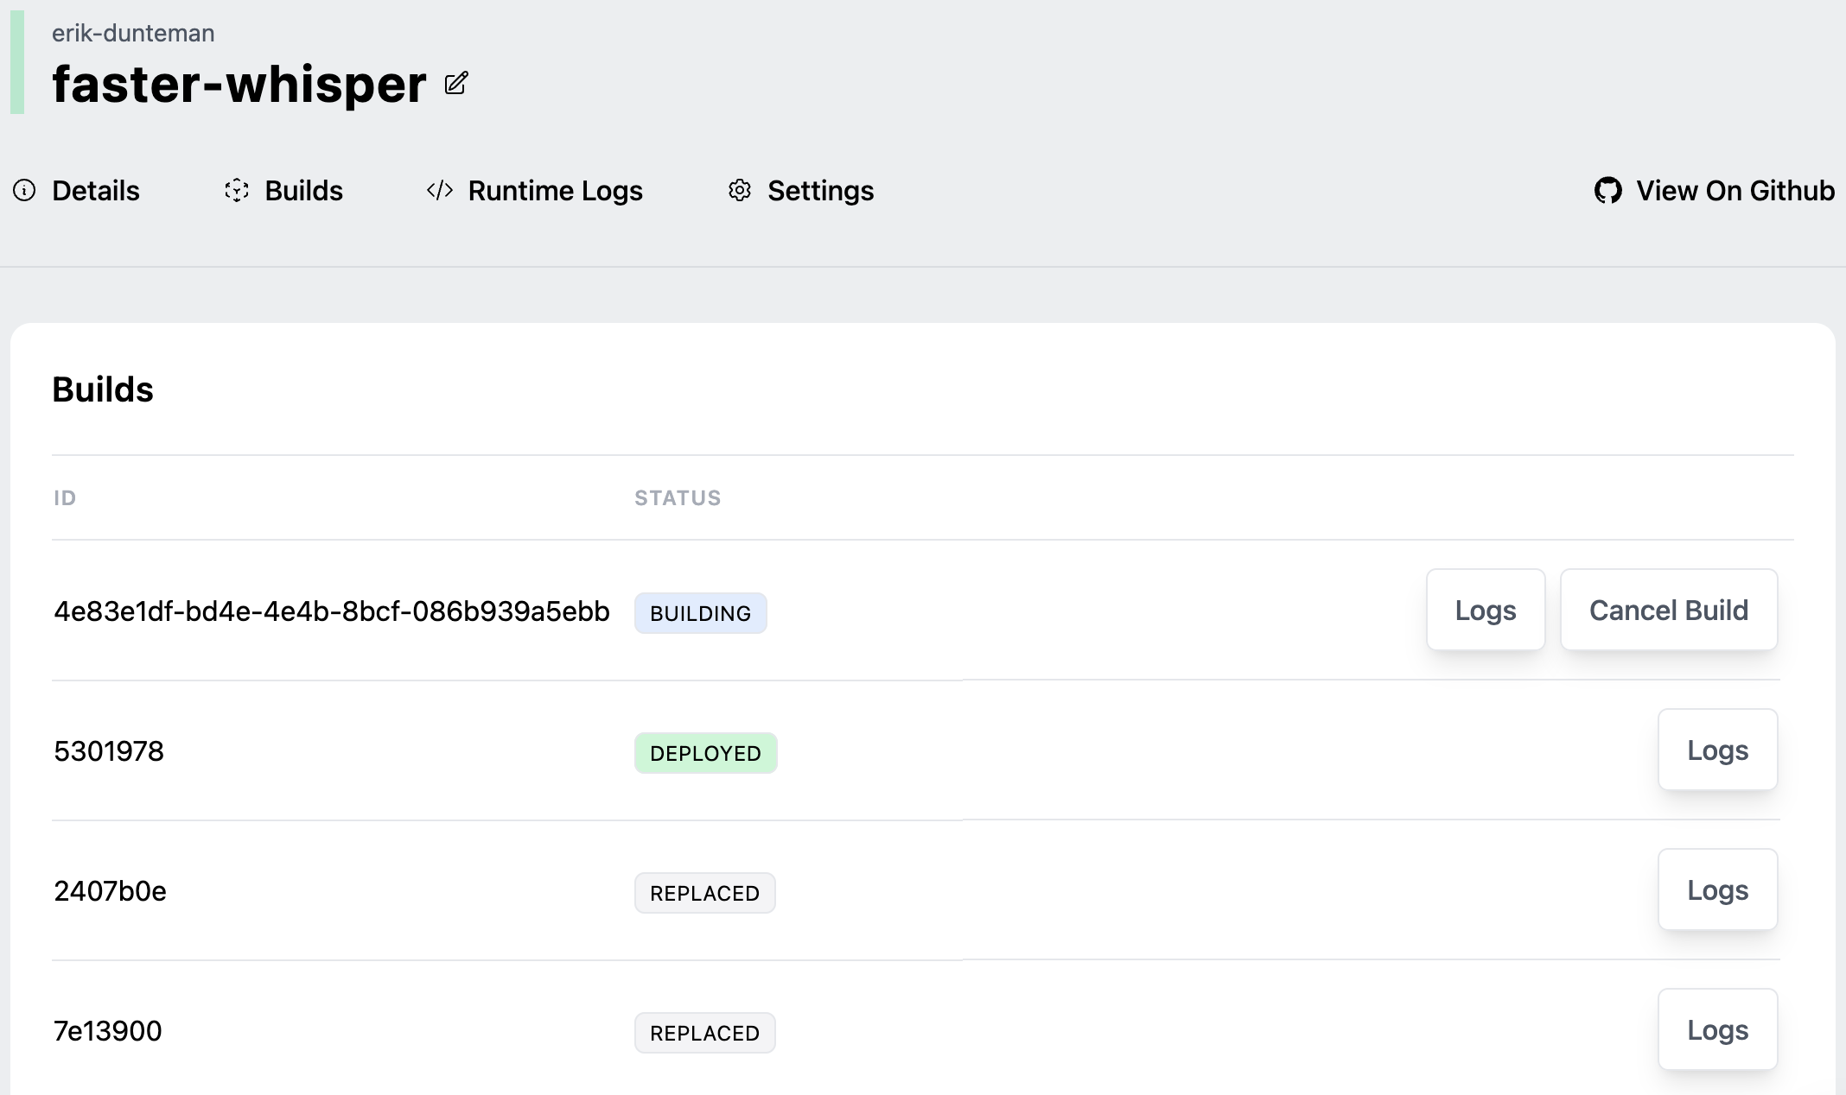
Task: View Logs for the BUILDING build
Action: pyautogui.click(x=1485, y=611)
